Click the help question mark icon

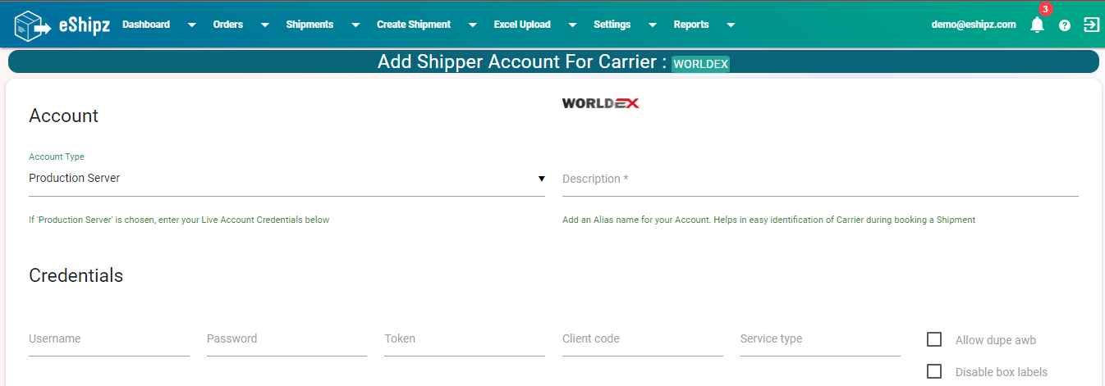(x=1065, y=25)
